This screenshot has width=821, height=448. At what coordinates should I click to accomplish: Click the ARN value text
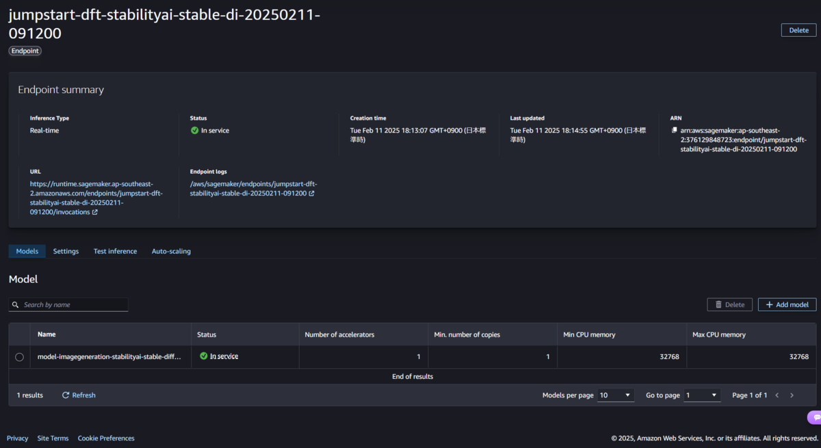click(x=744, y=140)
